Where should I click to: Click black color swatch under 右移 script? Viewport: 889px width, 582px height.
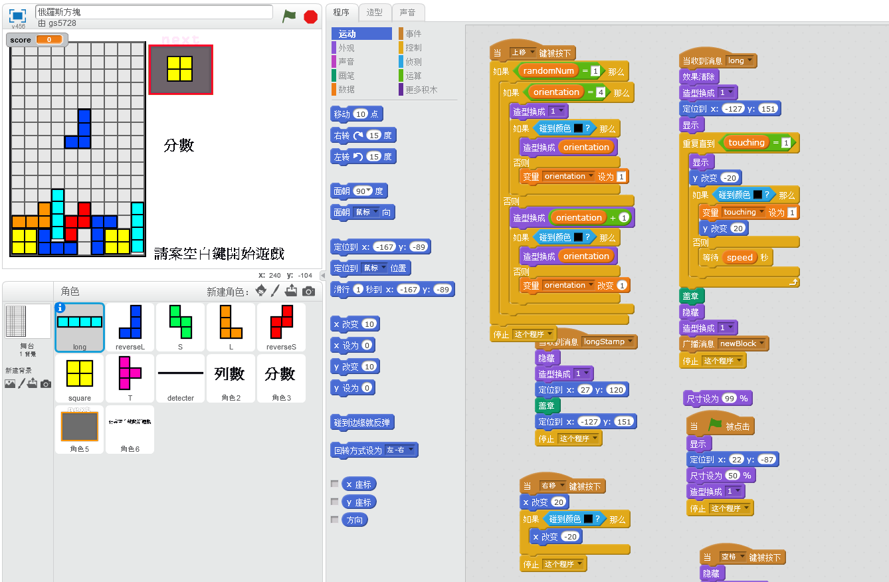coord(588,519)
